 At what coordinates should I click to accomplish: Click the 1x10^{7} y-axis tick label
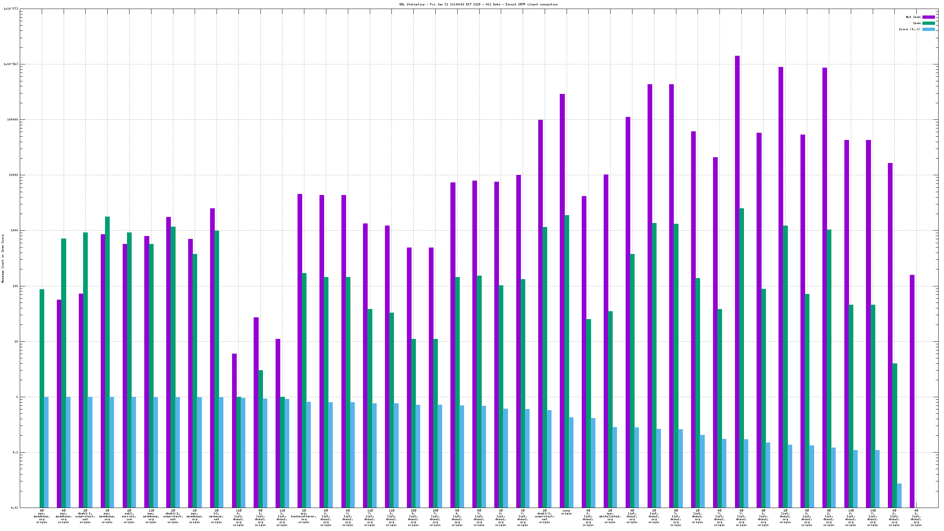[x=10, y=9]
